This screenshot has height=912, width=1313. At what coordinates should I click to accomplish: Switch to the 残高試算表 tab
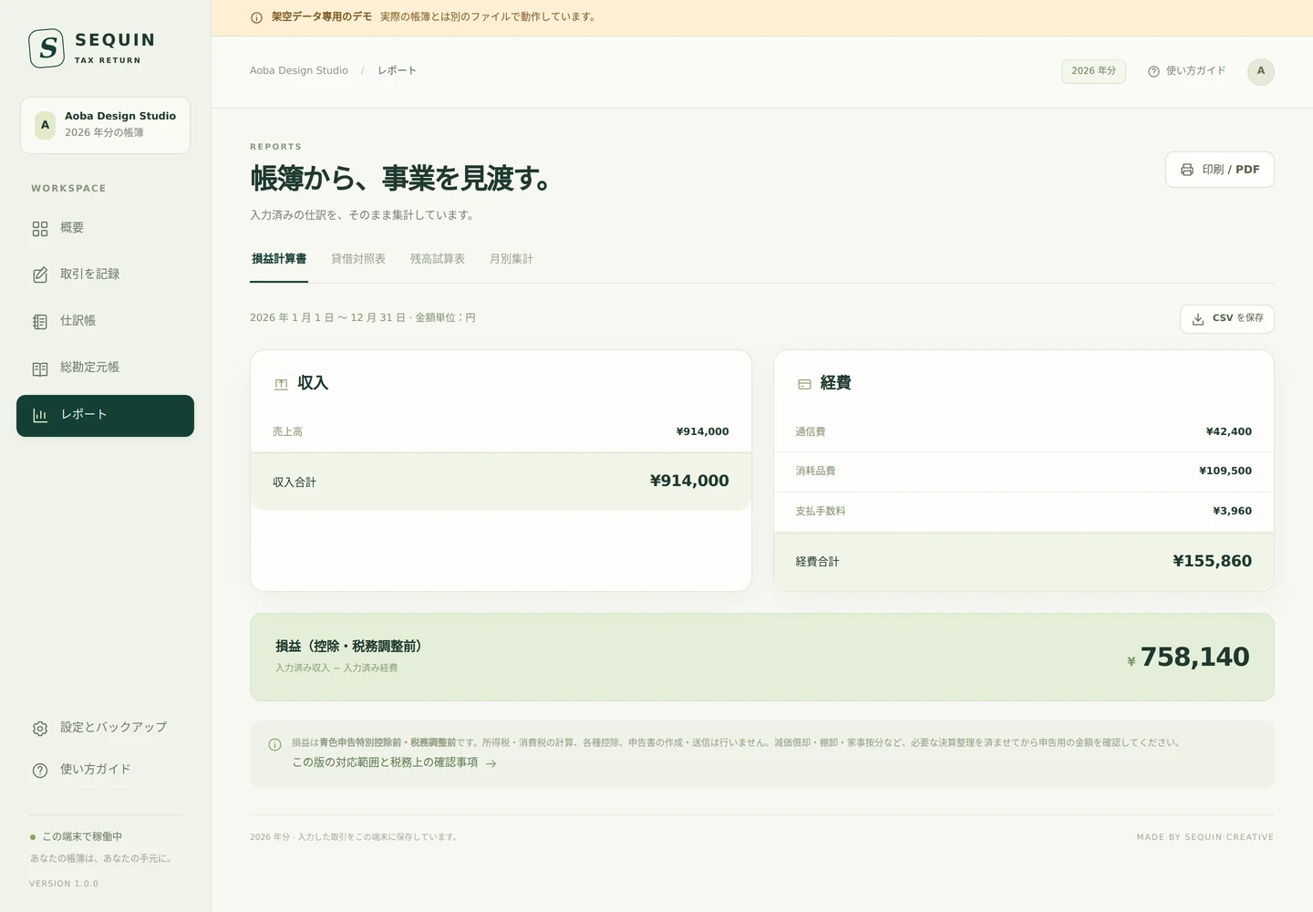click(438, 260)
